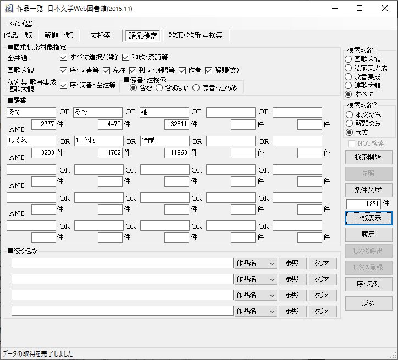Choose 本文のみ under 検索対象2

tap(349, 115)
